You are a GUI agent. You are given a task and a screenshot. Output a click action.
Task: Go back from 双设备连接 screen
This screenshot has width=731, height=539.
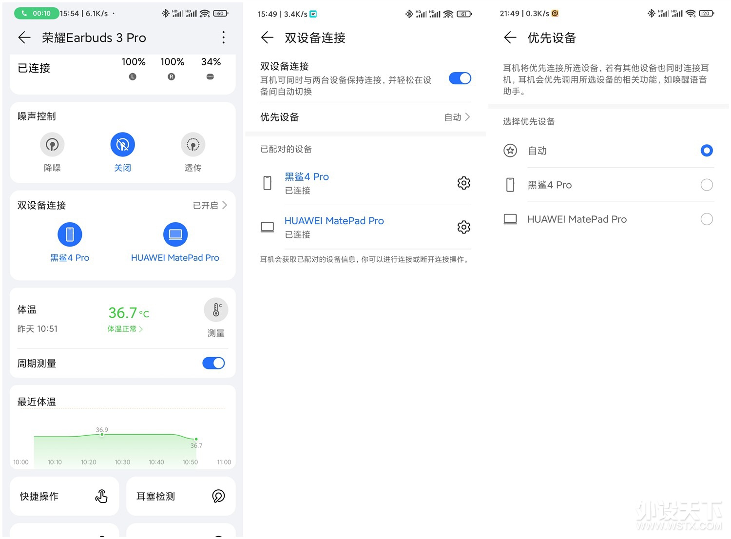coord(267,38)
